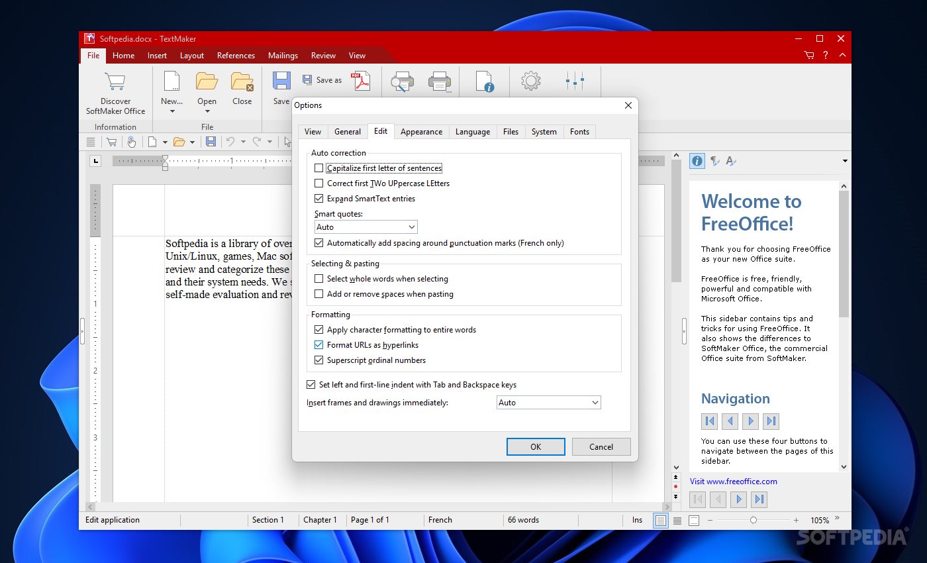
Task: Uncheck Format URLs as hyperlinks
Action: pos(319,345)
